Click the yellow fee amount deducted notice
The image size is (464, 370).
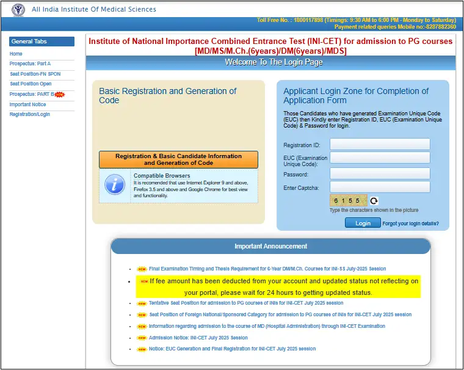(278, 287)
